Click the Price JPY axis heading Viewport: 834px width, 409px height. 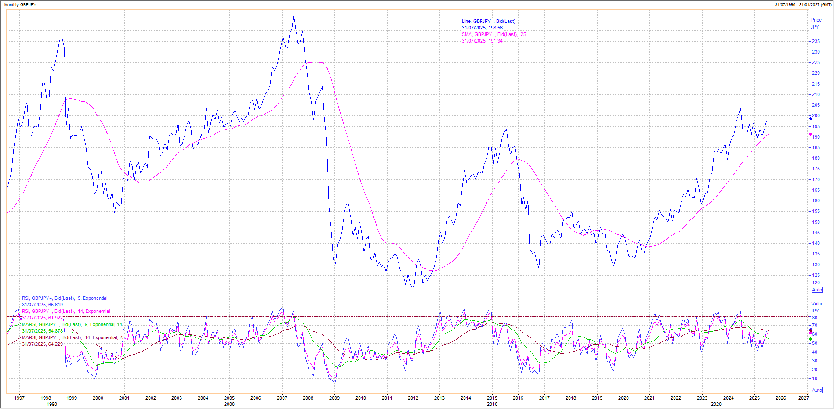point(816,23)
